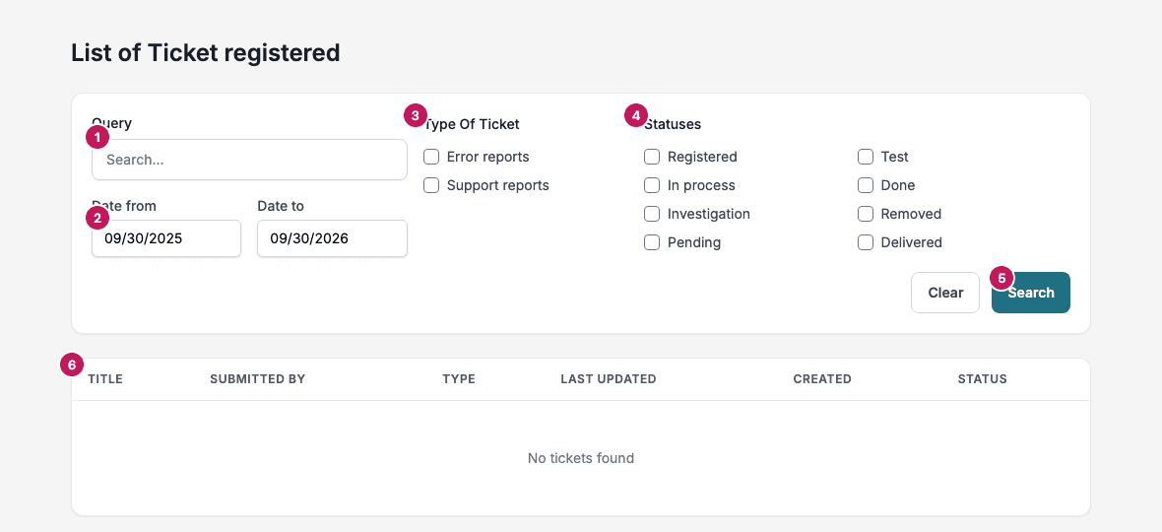Check the Support reports checkbox
The image size is (1162, 532).
point(431,185)
